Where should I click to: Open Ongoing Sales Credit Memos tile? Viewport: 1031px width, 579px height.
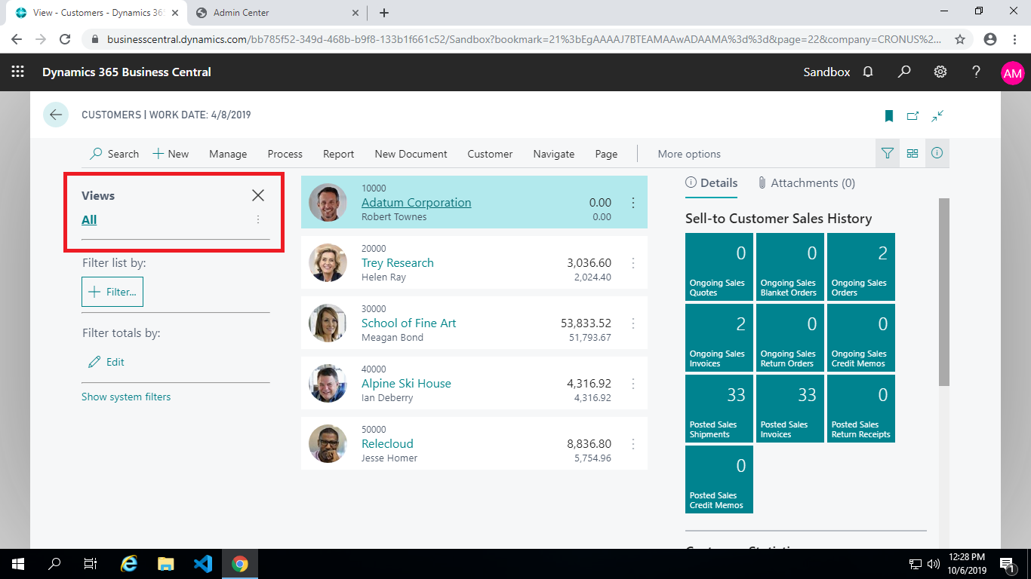861,338
